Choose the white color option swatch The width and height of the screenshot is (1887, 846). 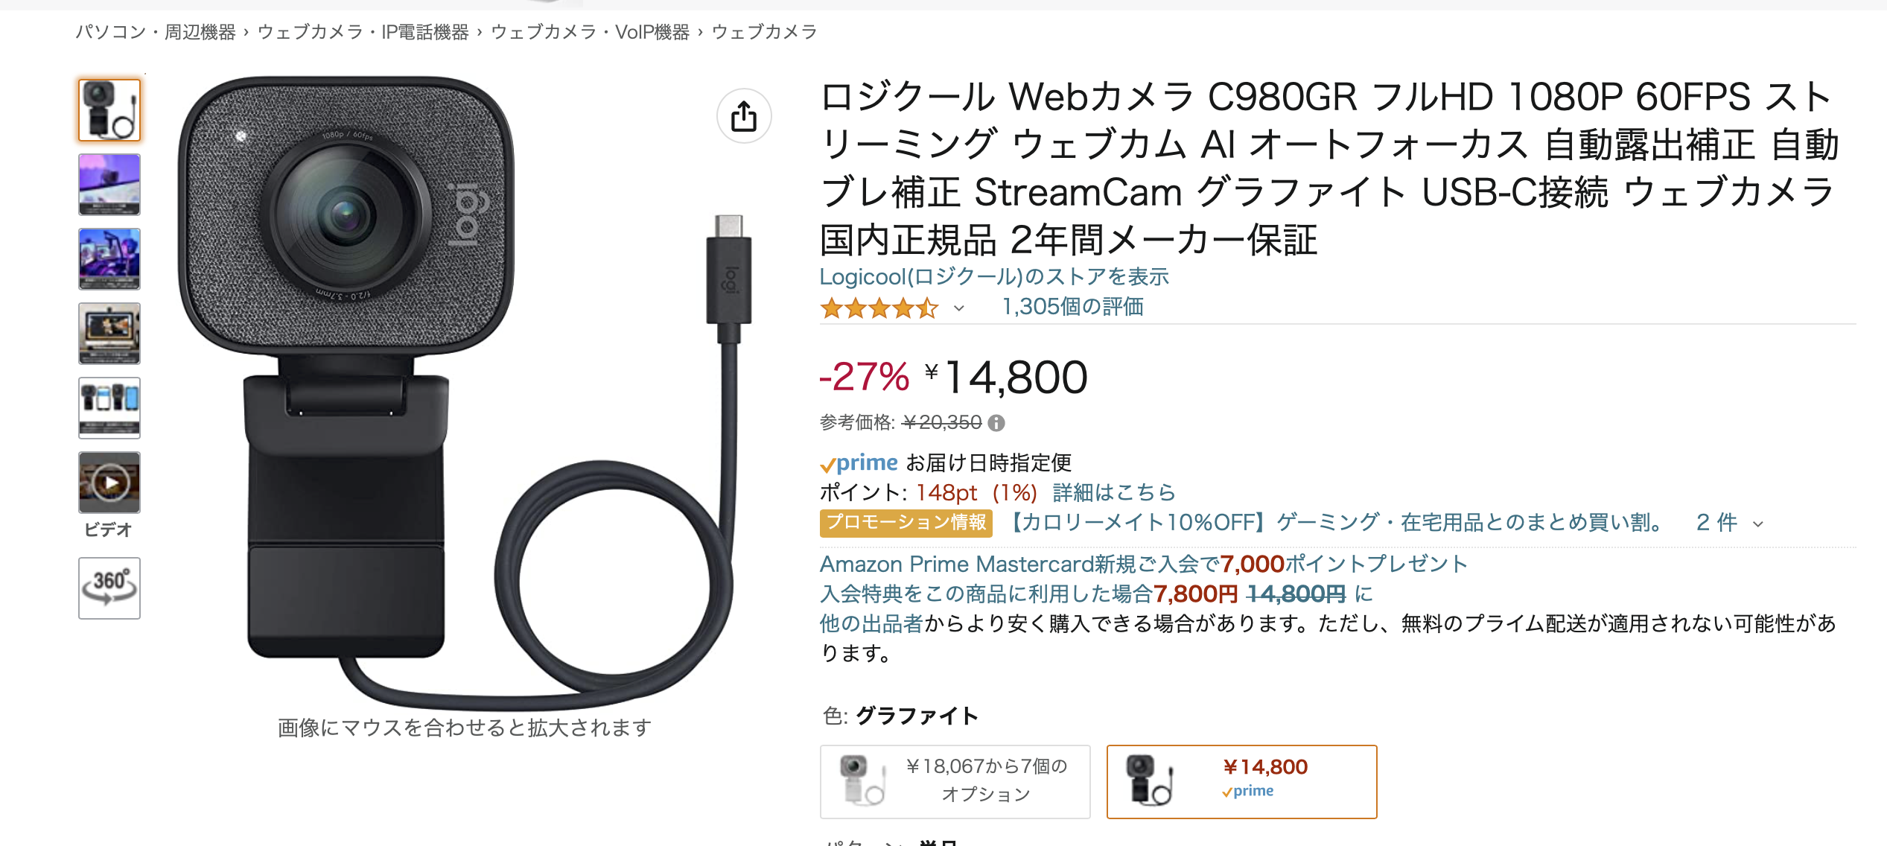click(x=955, y=781)
